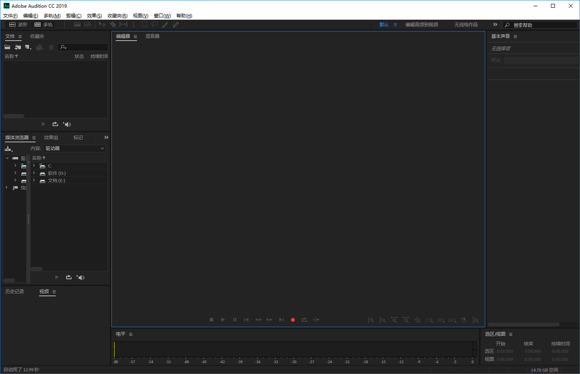Click the Insert into Multitrack icon

(39, 47)
